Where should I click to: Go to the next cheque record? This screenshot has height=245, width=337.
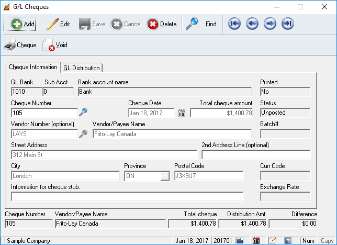pos(270,24)
